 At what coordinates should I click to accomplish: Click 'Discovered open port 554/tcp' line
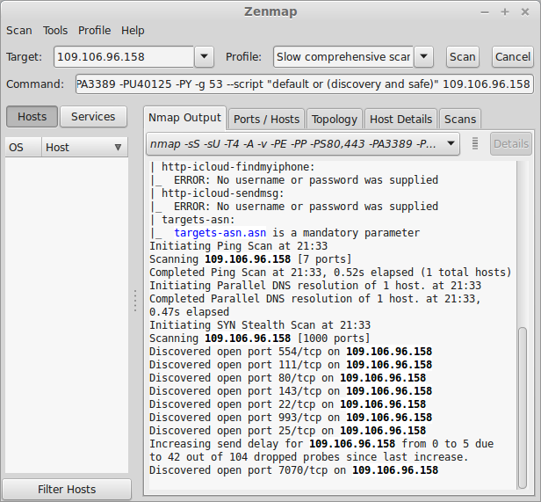click(x=291, y=352)
